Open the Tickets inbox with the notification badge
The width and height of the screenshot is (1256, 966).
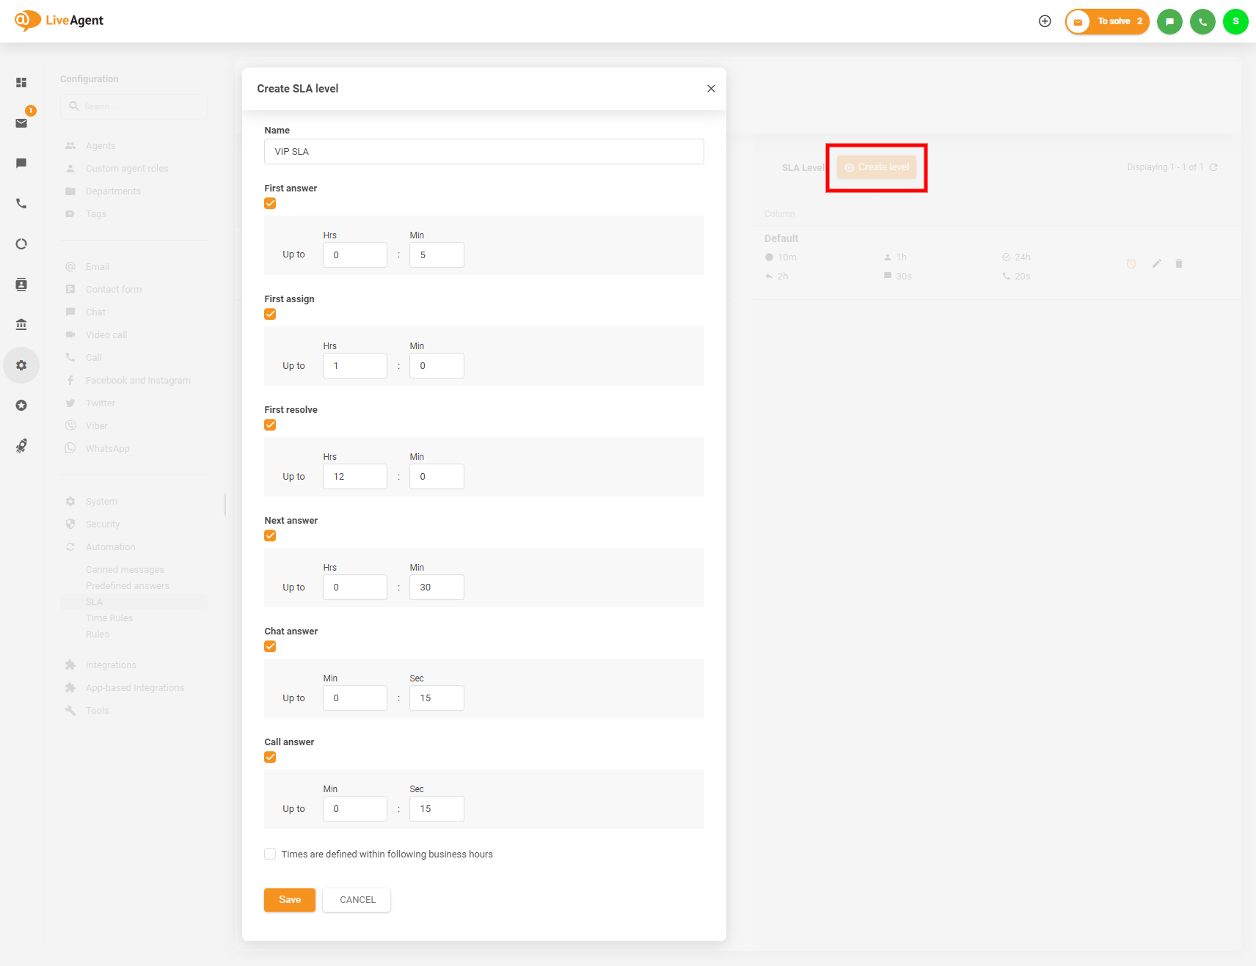pos(21,122)
